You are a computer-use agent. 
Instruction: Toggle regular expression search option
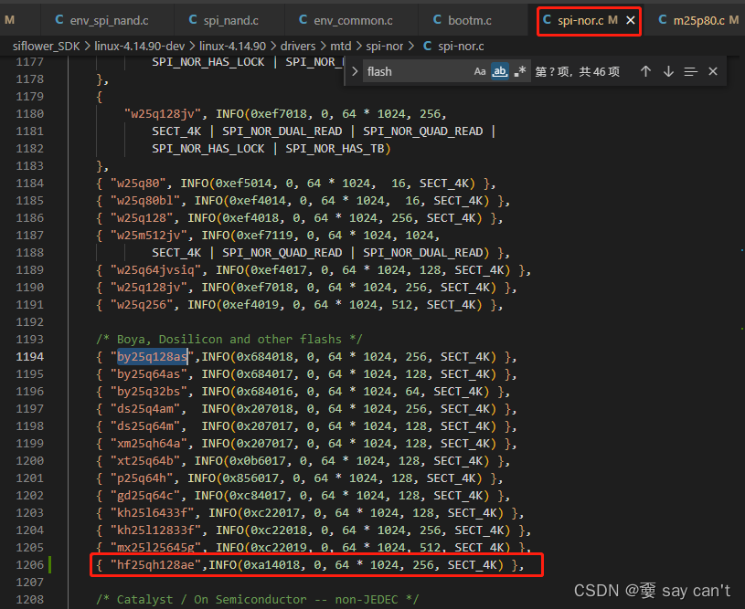click(520, 72)
